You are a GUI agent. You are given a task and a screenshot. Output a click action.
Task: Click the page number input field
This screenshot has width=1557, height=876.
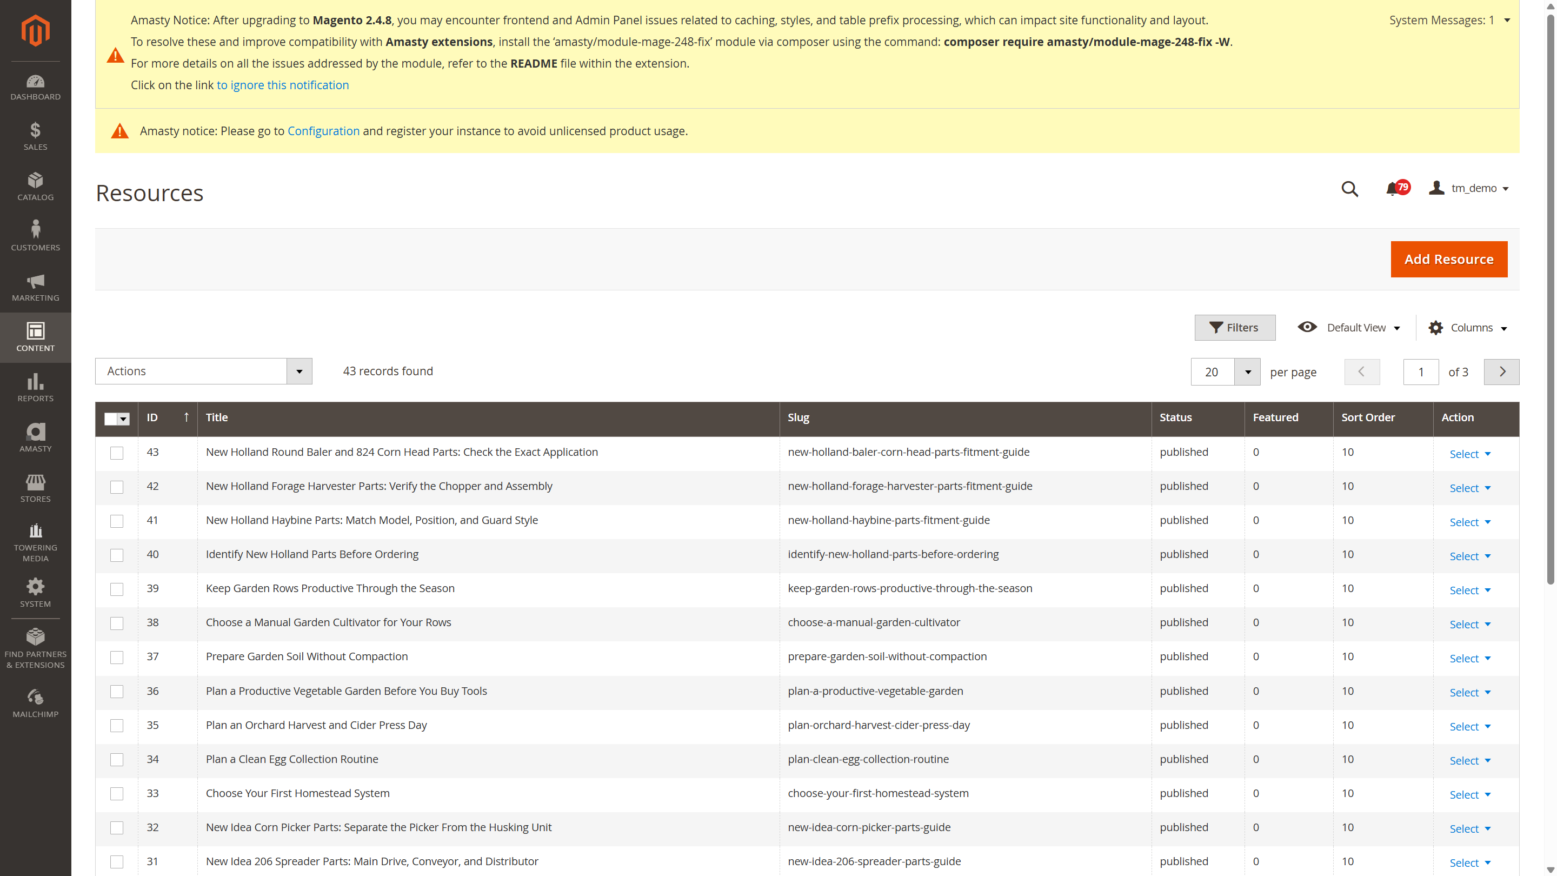click(1420, 372)
